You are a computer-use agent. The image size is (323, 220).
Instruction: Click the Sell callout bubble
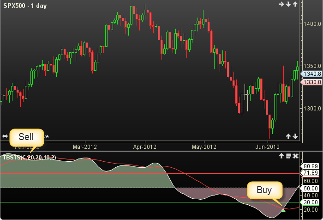(x=27, y=138)
